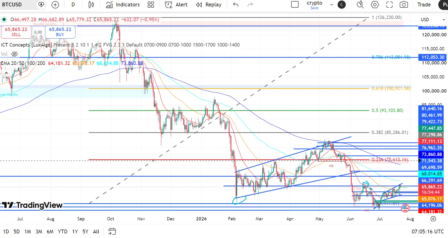Open chart settings hexagon icon

coord(375,5)
